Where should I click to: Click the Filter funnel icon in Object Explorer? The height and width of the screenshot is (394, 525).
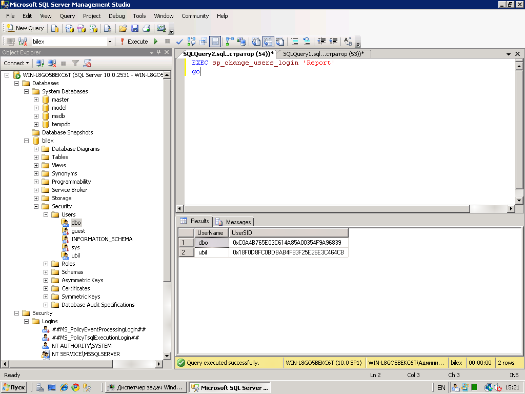point(75,63)
